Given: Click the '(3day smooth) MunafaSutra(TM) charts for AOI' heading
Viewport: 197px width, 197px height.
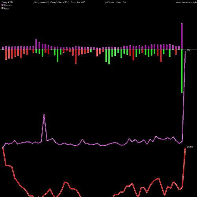Looking at the screenshot, I should [59, 2].
